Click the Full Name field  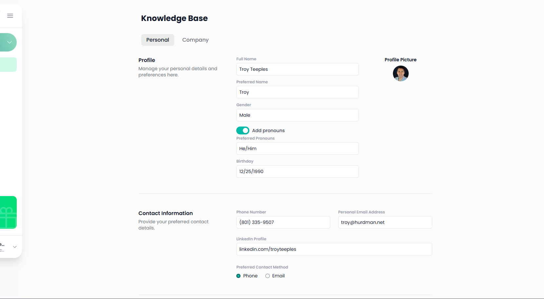297,69
